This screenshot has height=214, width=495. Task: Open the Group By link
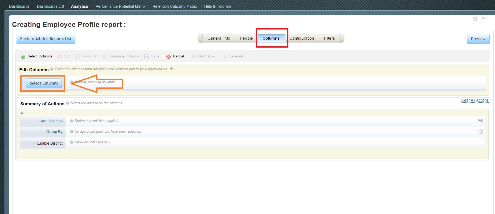(x=54, y=132)
